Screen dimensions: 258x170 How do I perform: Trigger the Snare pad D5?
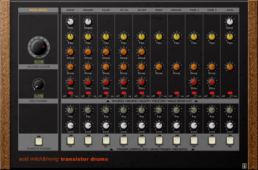click(x=88, y=141)
